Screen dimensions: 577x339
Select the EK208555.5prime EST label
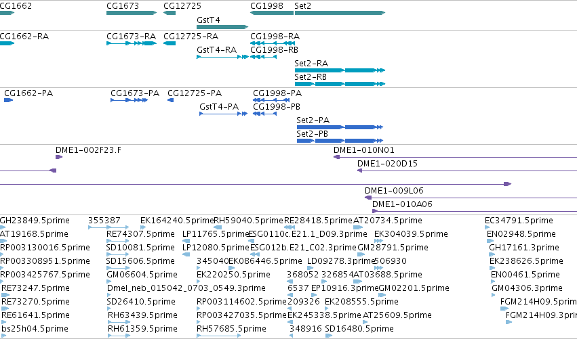pos(361,302)
